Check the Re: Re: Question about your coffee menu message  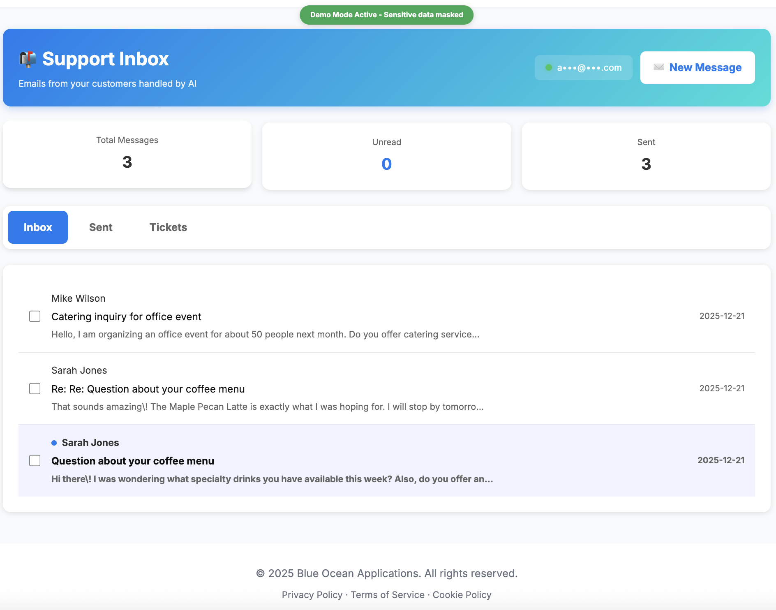35,388
